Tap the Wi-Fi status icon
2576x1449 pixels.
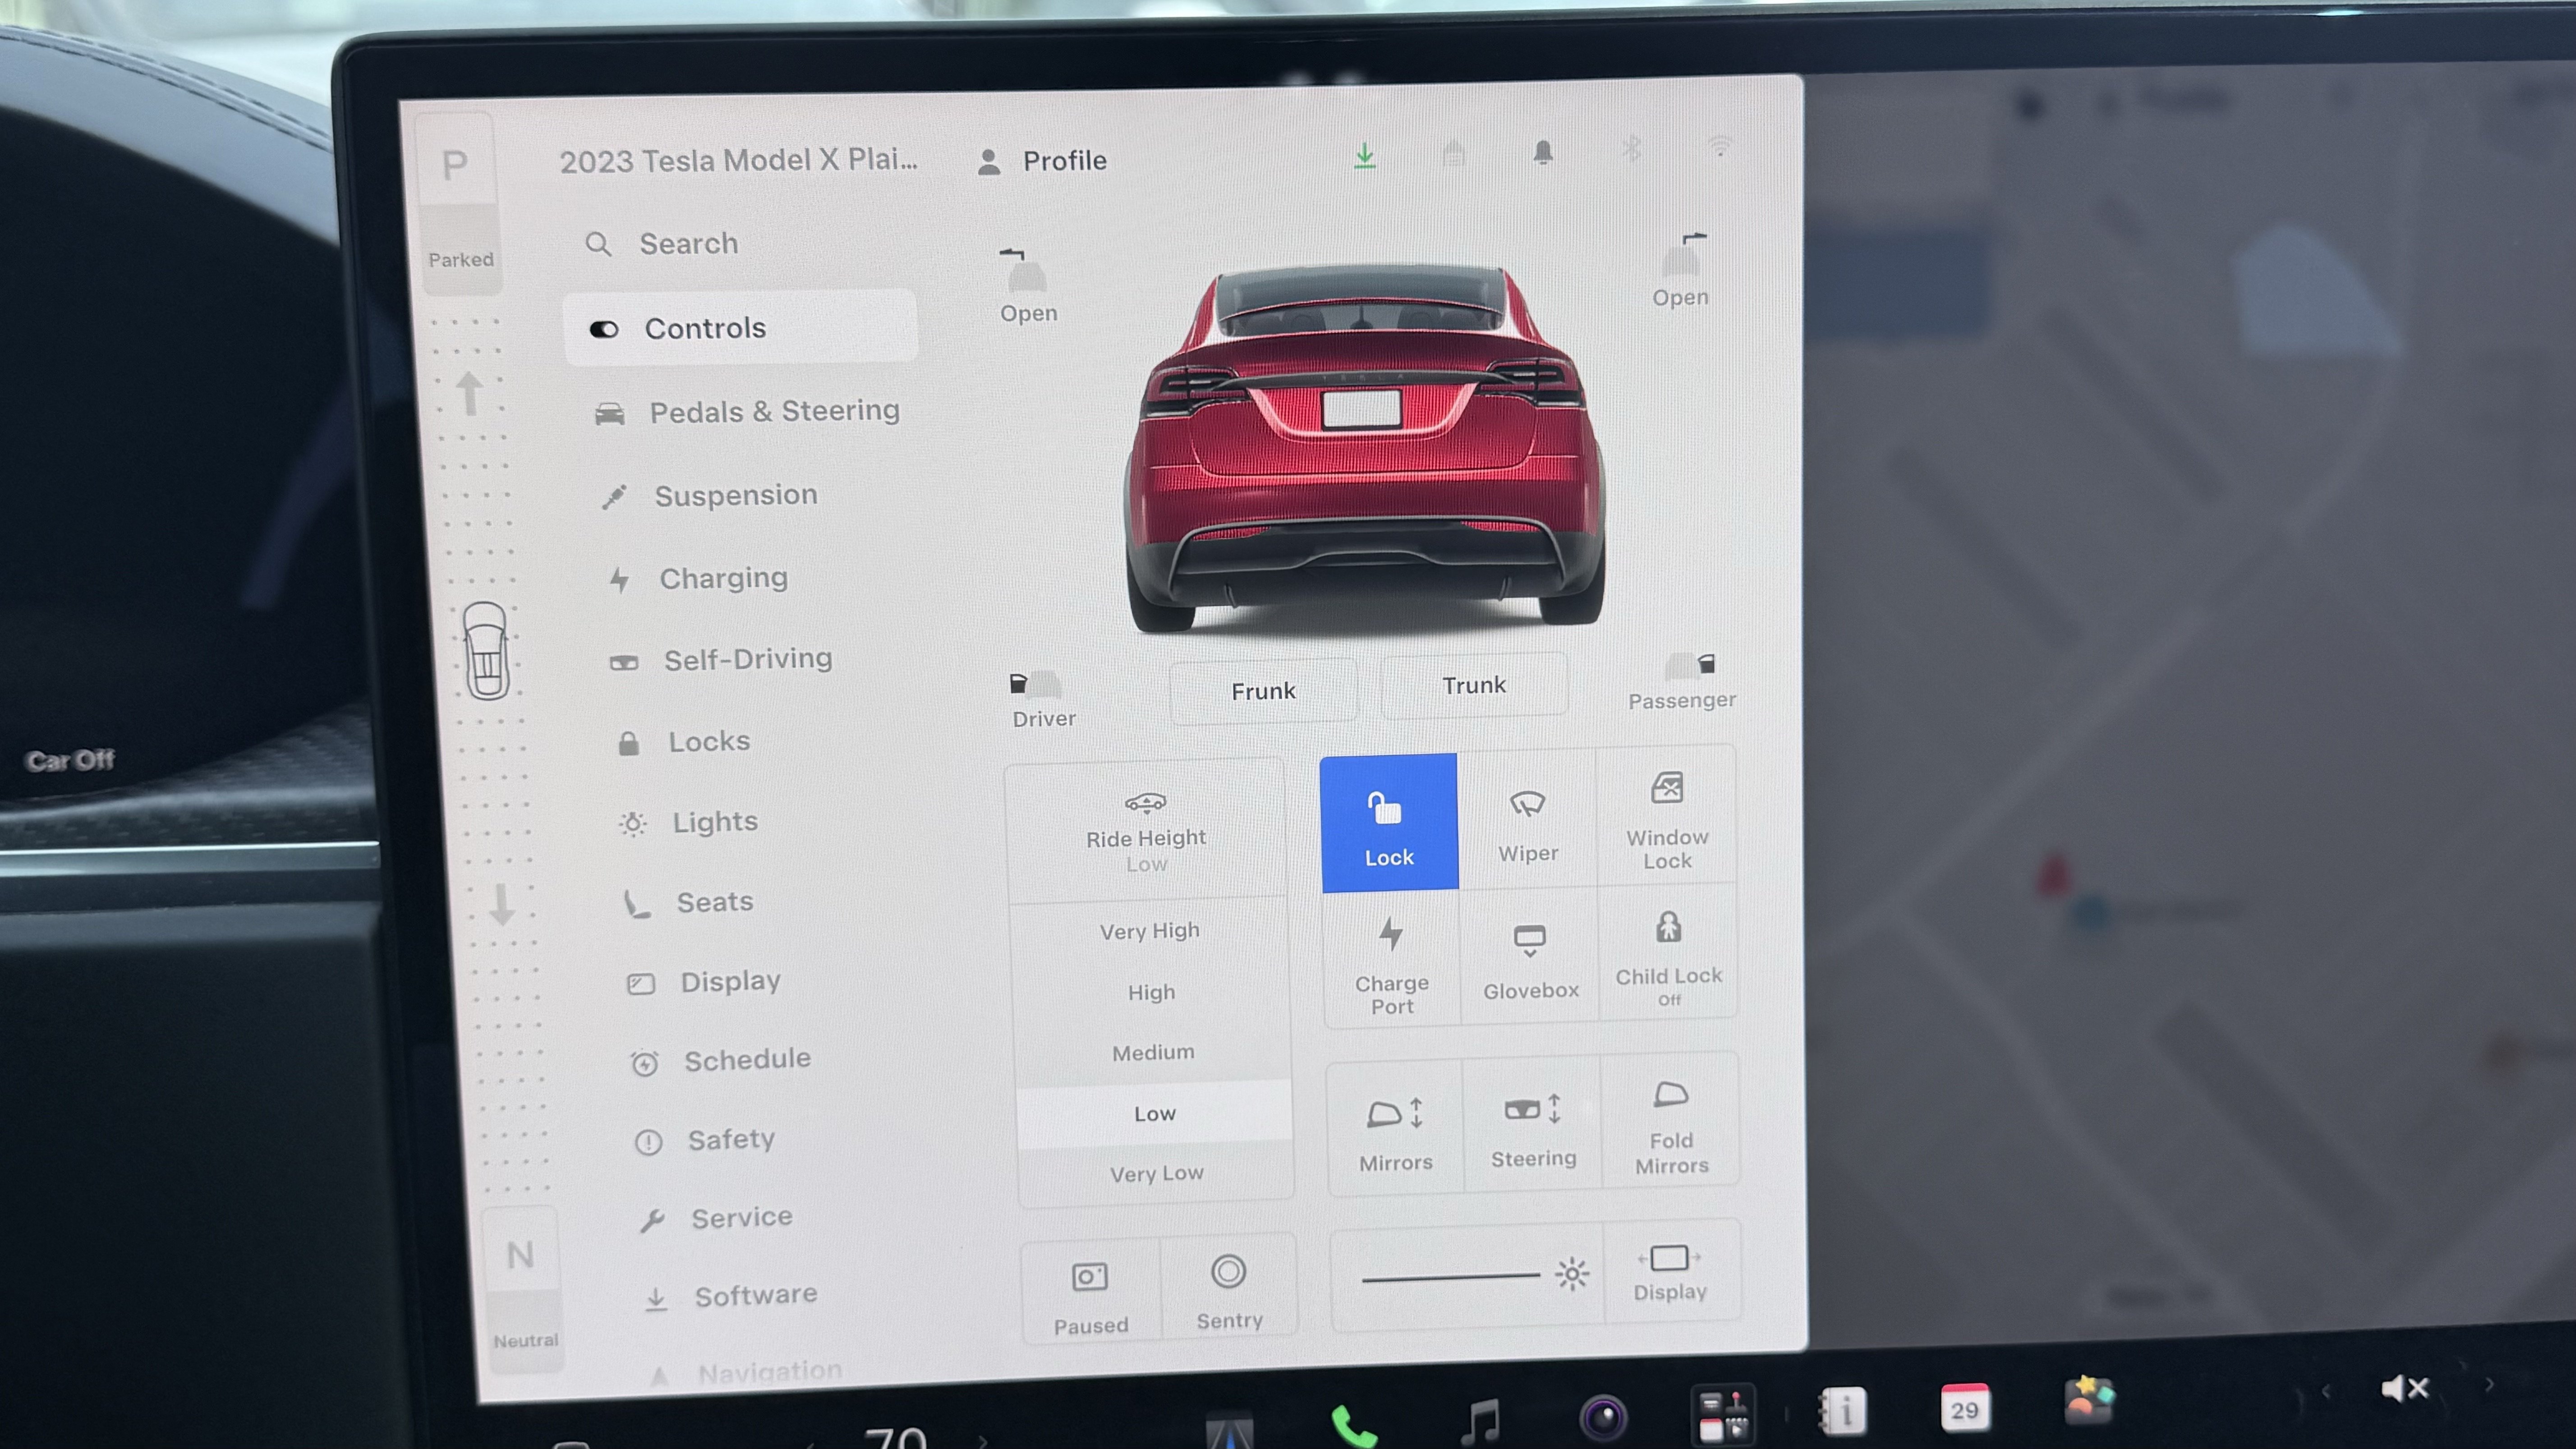pyautogui.click(x=1719, y=147)
